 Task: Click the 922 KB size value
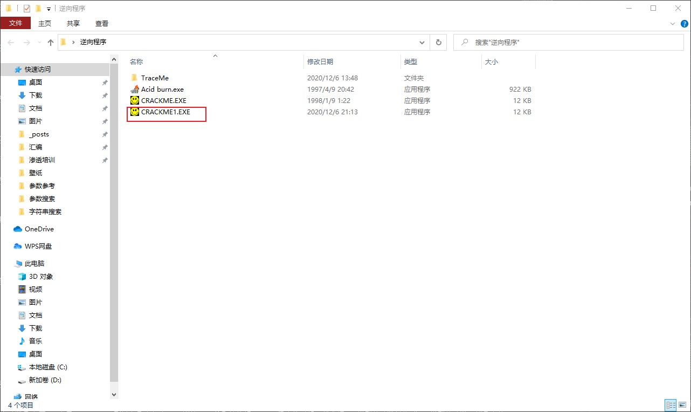(520, 90)
